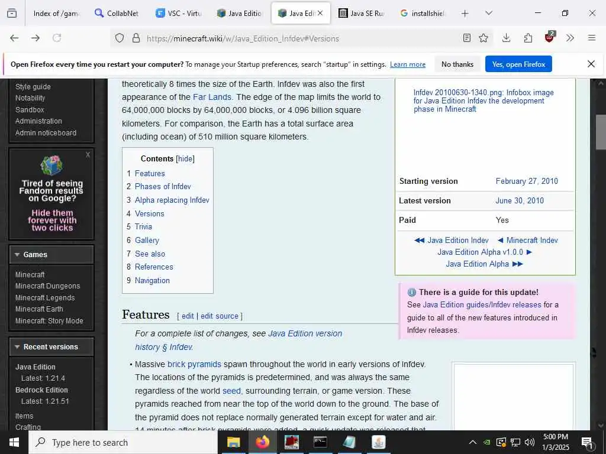
Task: Close the active Java Edition tab
Action: (320, 13)
